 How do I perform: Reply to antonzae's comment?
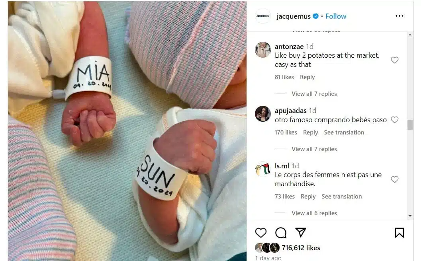click(307, 77)
